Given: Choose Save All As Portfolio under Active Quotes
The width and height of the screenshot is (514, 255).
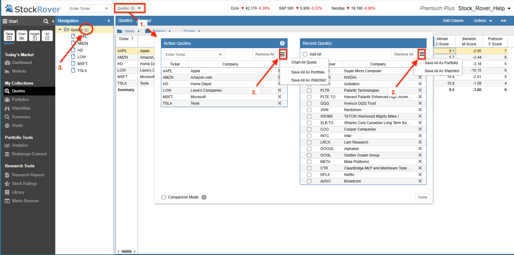Looking at the screenshot, I should (x=308, y=72).
